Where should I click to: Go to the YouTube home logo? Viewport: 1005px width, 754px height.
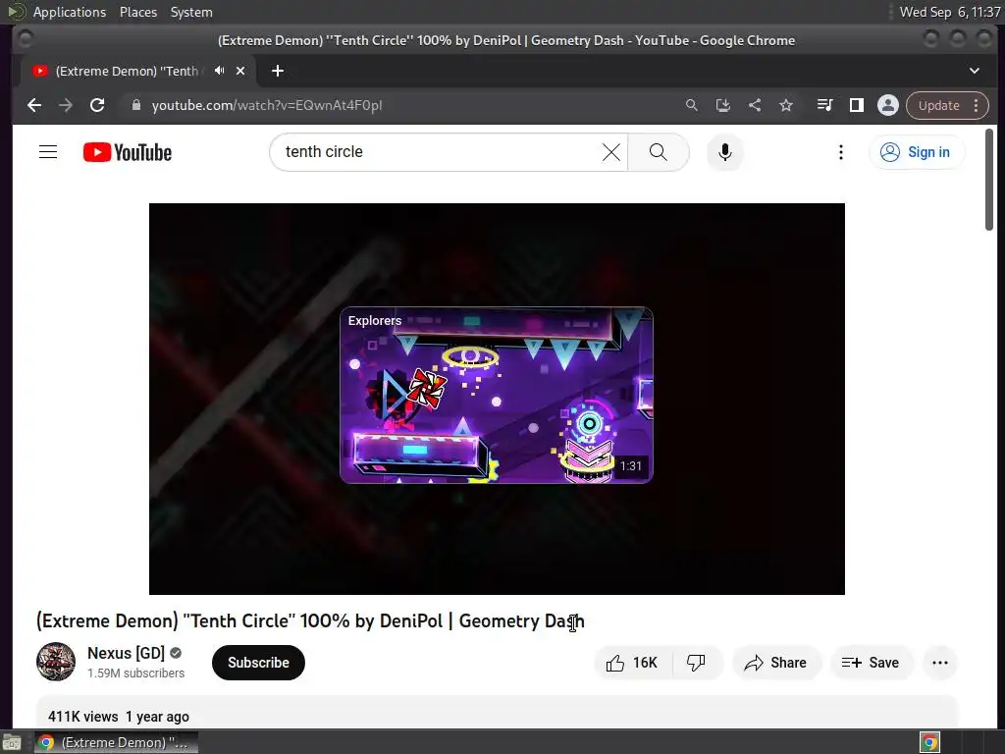[x=128, y=152]
